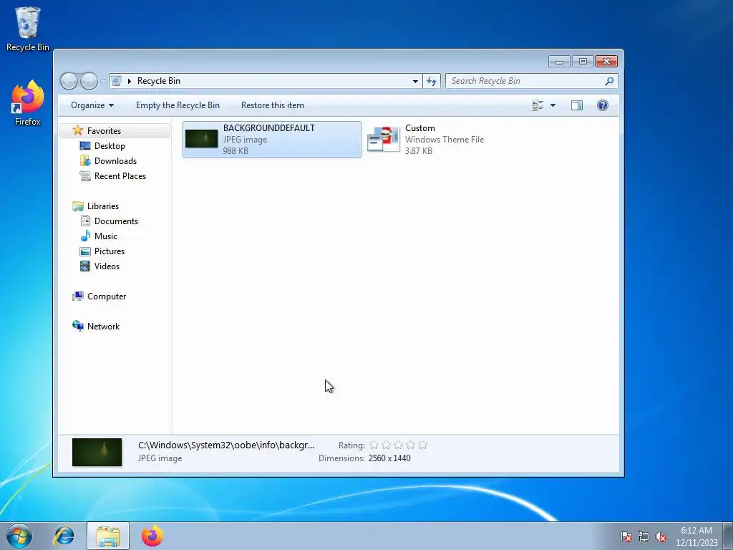Rate the image one star
The height and width of the screenshot is (550, 733).
pos(374,445)
